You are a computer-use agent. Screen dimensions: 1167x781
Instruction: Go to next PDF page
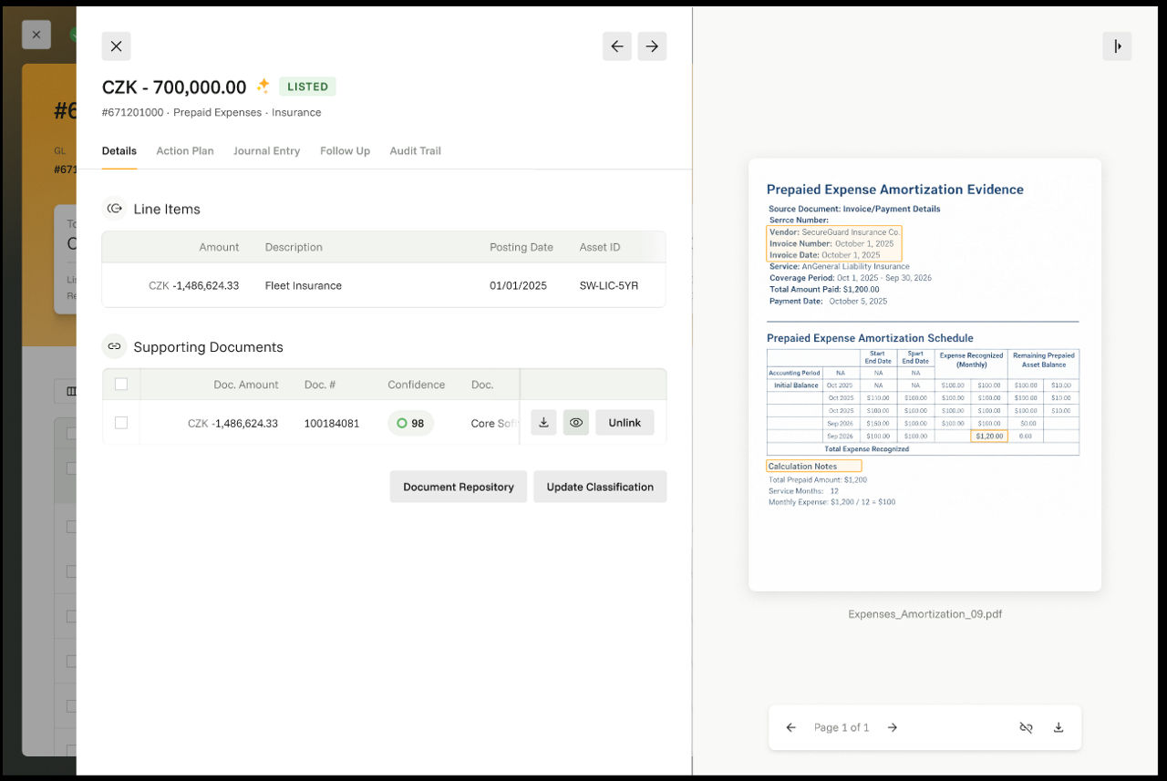[893, 727]
